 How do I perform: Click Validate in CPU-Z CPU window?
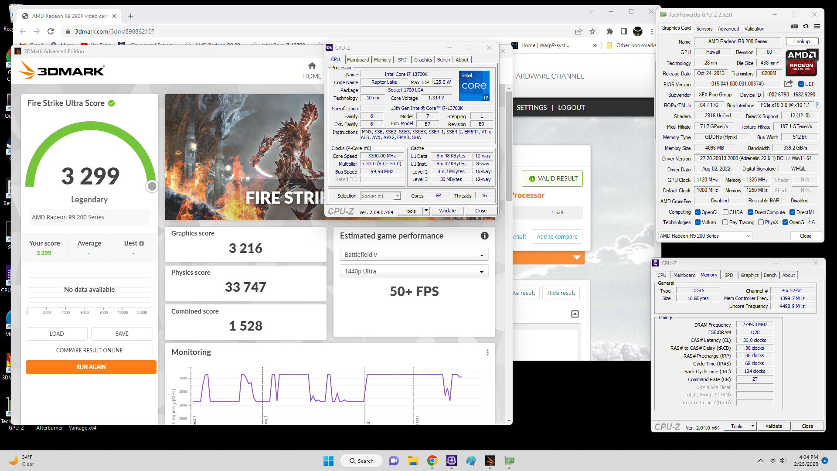447,211
